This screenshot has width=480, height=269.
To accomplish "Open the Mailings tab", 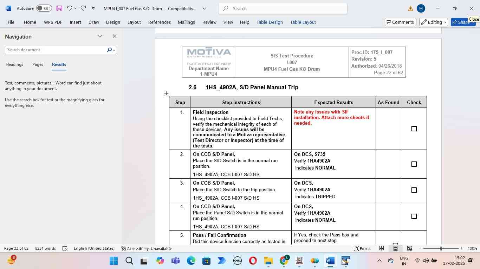I will 186,22.
